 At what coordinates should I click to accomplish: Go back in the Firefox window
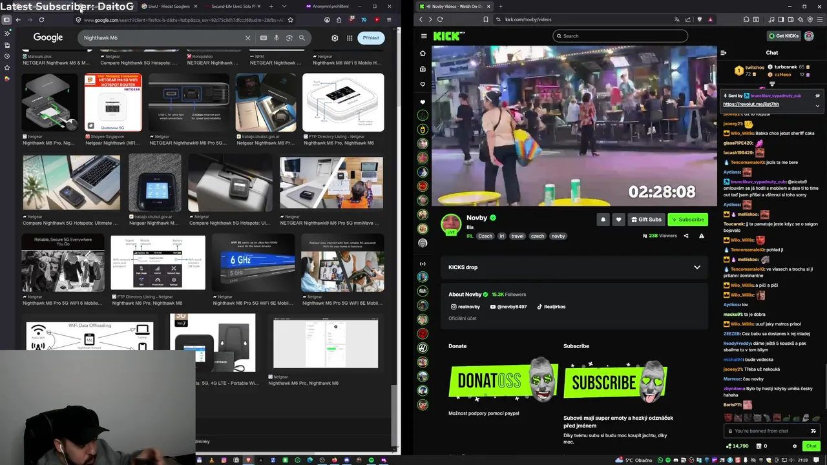pos(18,20)
